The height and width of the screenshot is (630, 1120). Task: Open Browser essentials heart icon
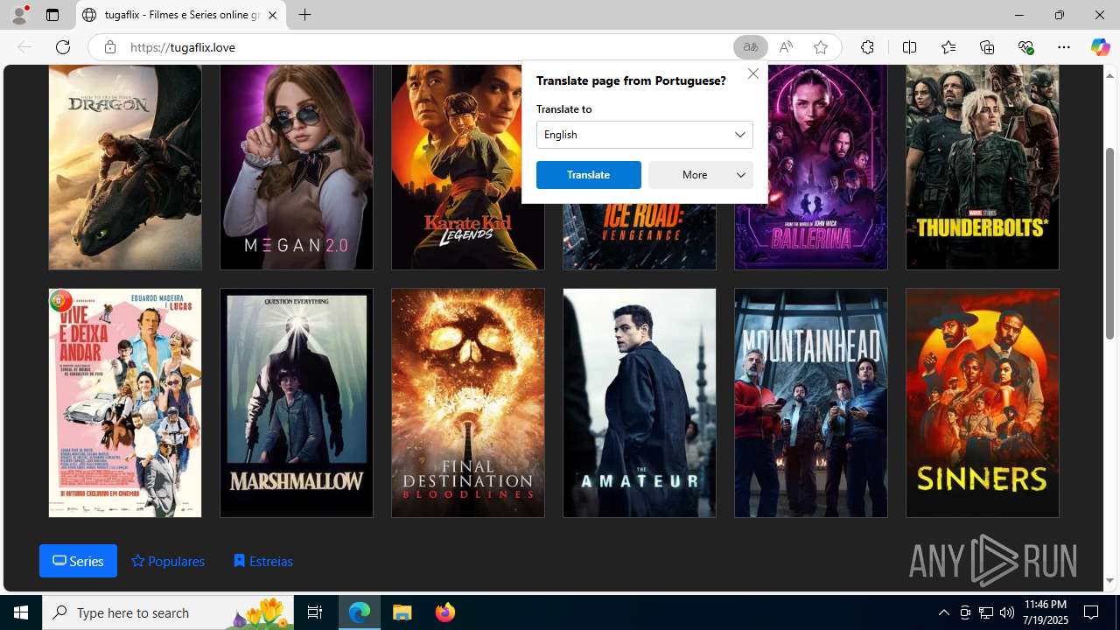(x=1025, y=47)
